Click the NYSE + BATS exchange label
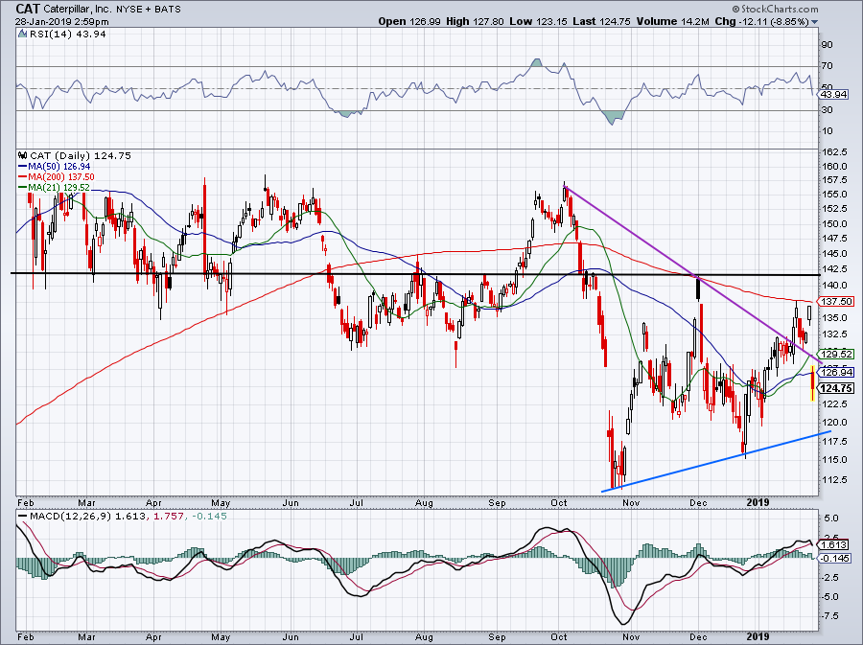Screen dimensions: 863x645 (149, 10)
